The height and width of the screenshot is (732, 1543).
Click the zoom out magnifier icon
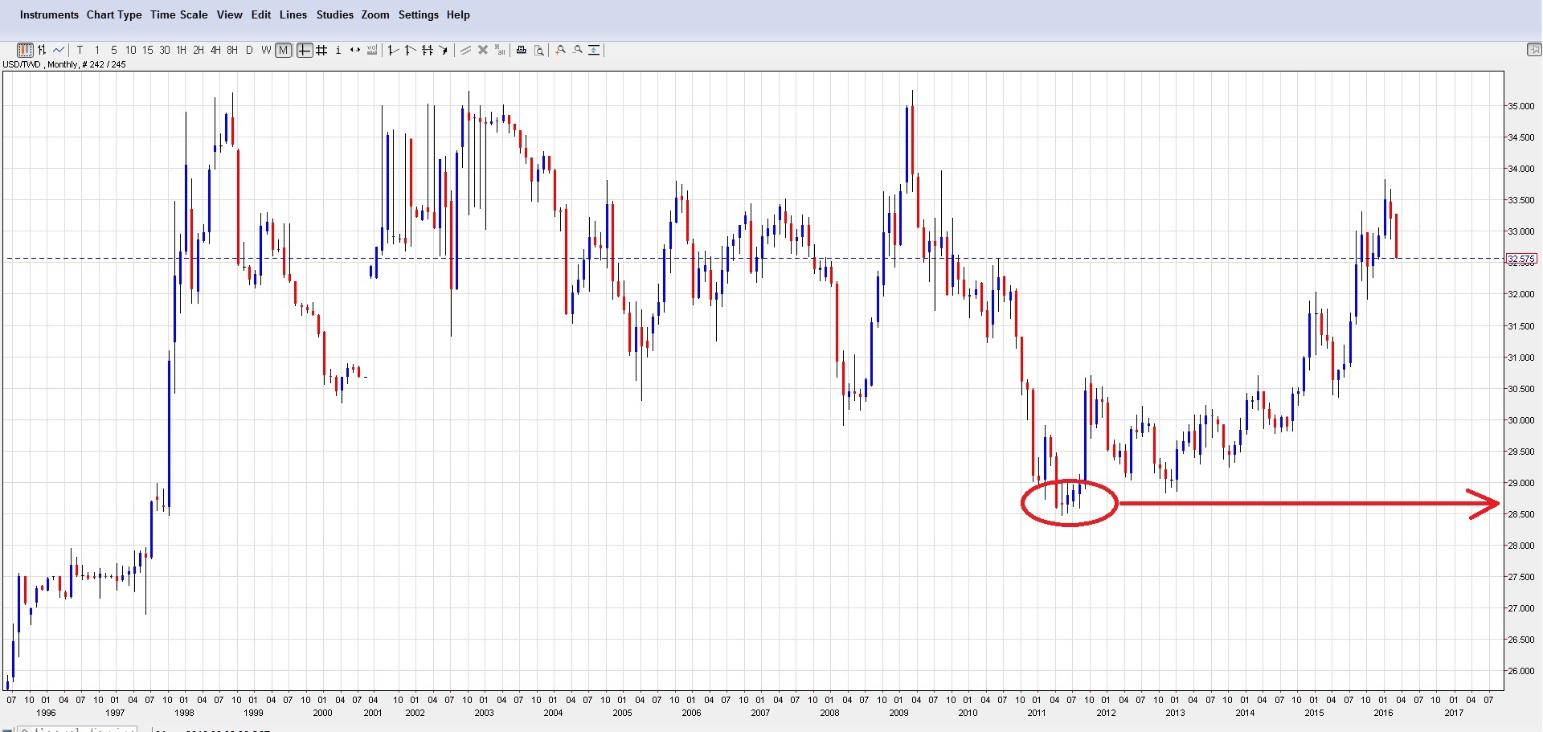point(578,50)
